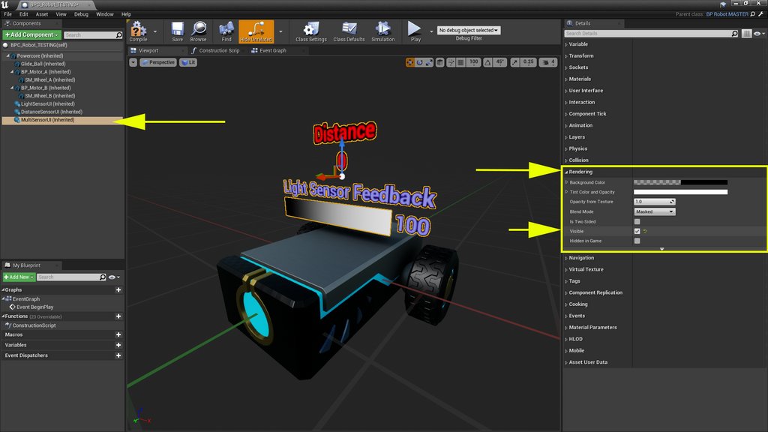Select rotate gizmo mode in viewport
The height and width of the screenshot is (432, 768).
click(x=420, y=62)
